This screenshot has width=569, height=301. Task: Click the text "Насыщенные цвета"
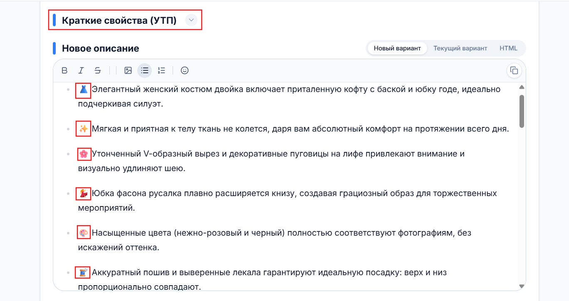pos(131,233)
